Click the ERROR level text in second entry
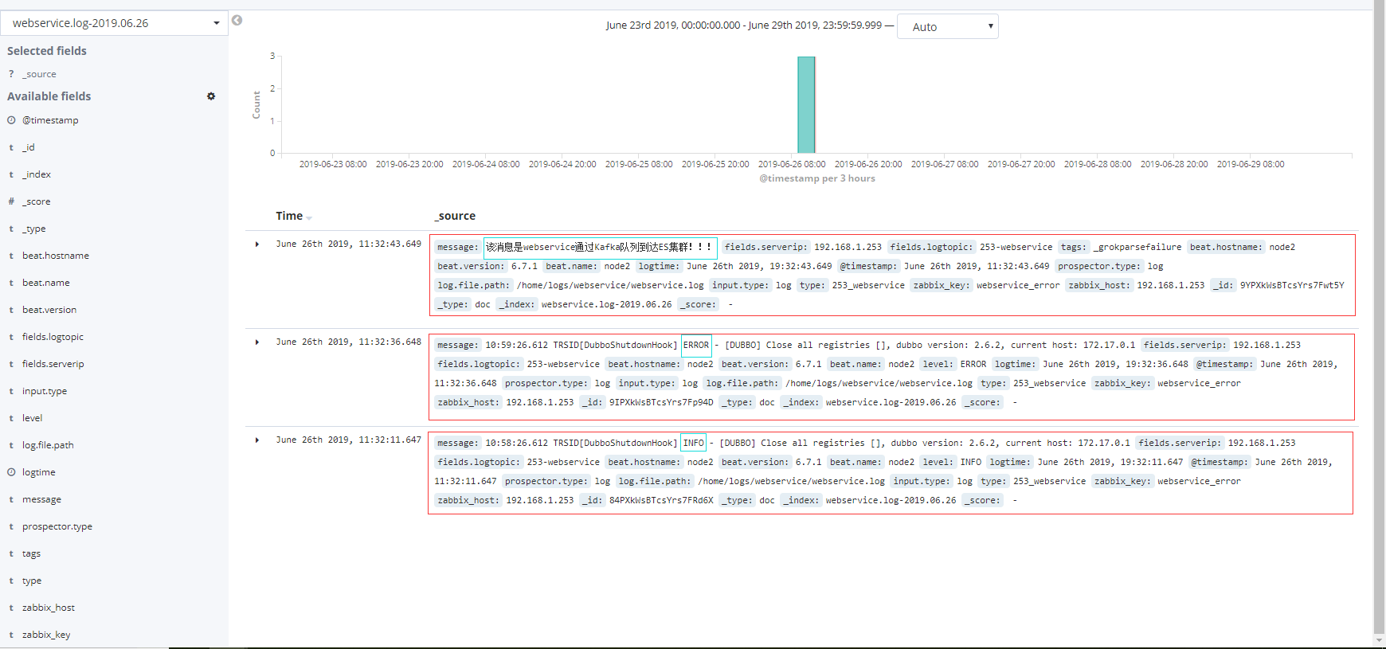Viewport: 1386px width, 649px height. pos(696,346)
